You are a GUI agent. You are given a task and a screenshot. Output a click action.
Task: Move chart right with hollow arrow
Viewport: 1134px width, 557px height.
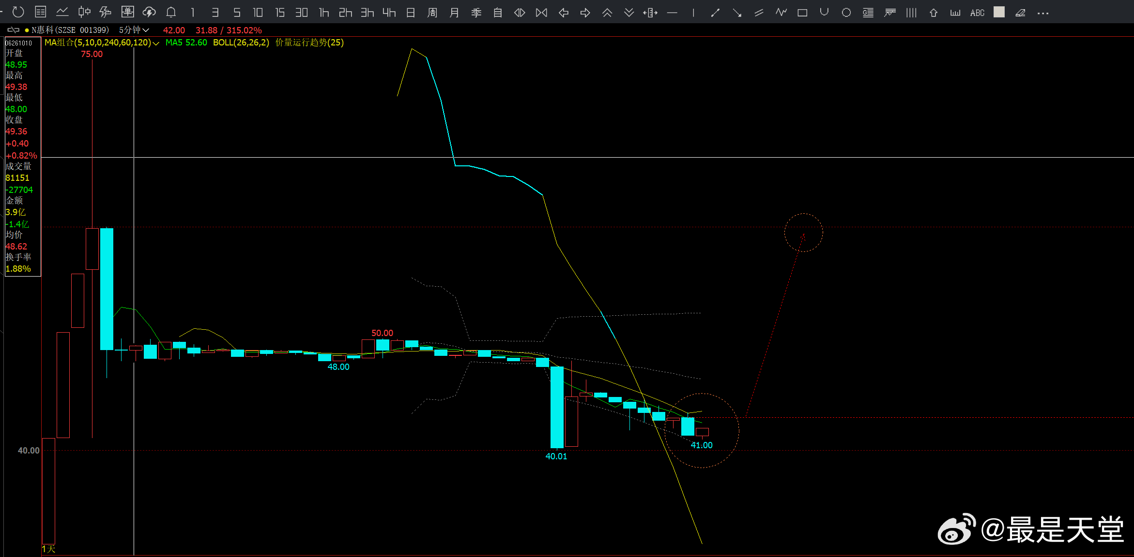tap(585, 13)
